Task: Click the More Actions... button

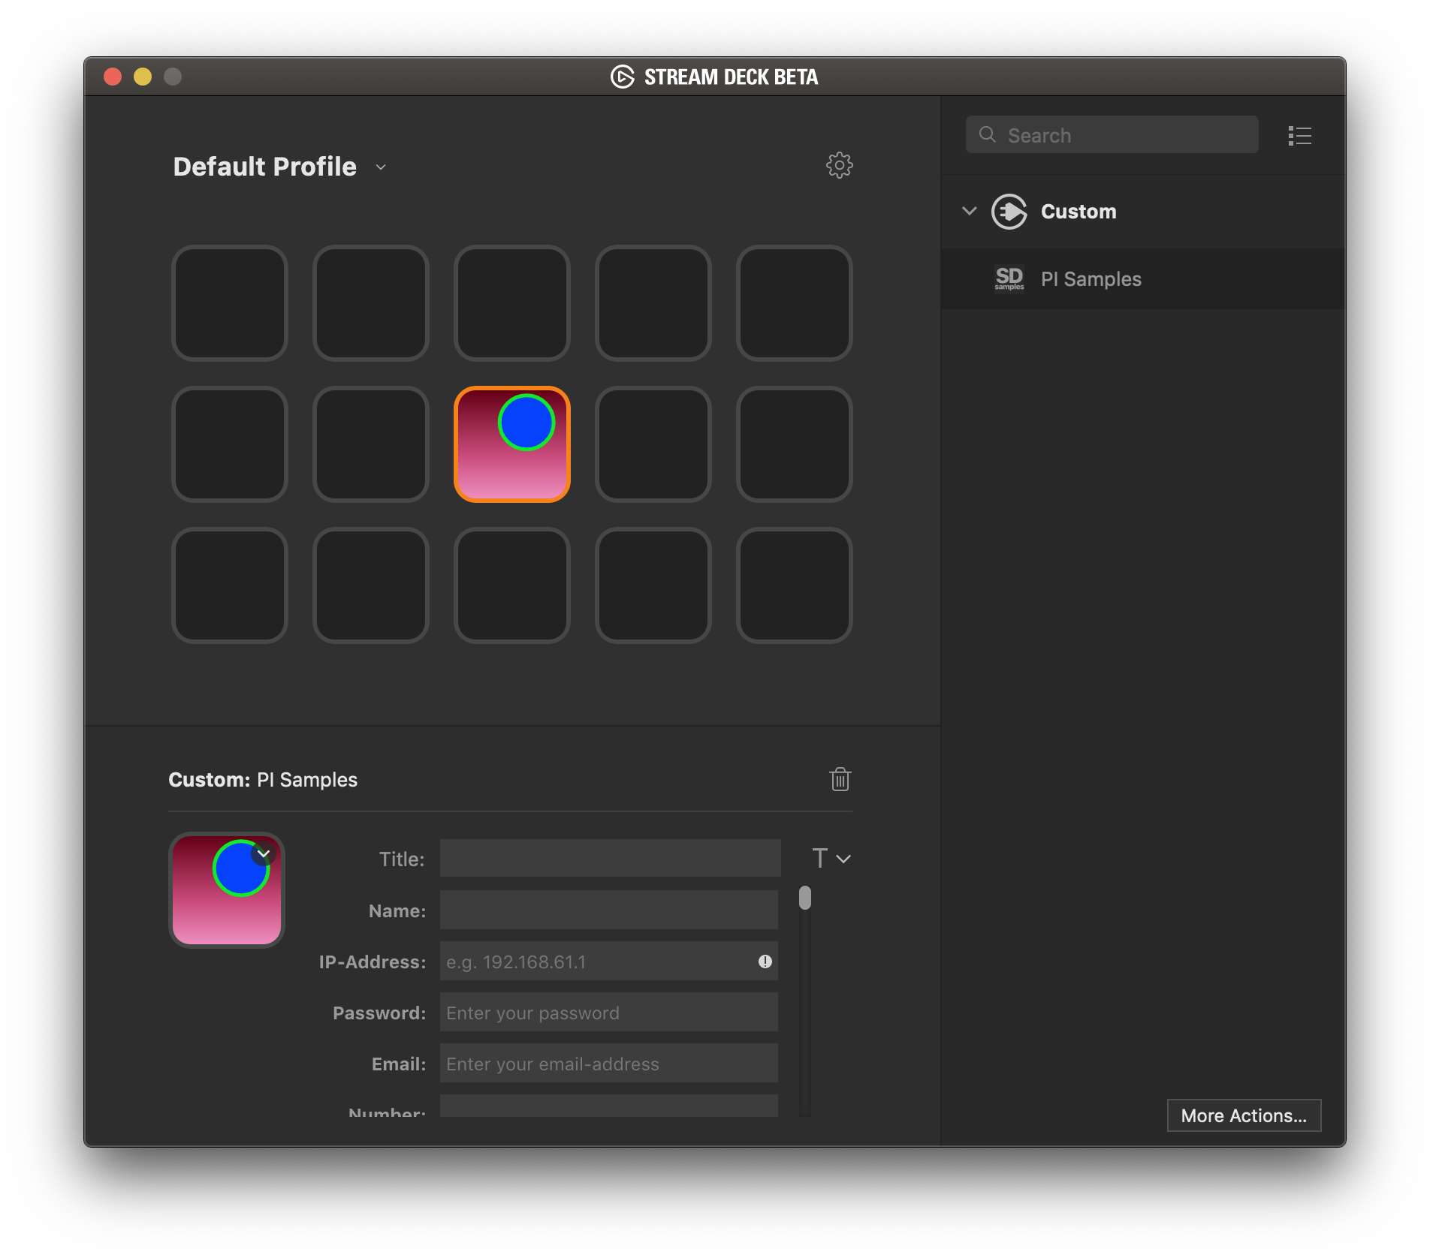Action: 1244,1115
